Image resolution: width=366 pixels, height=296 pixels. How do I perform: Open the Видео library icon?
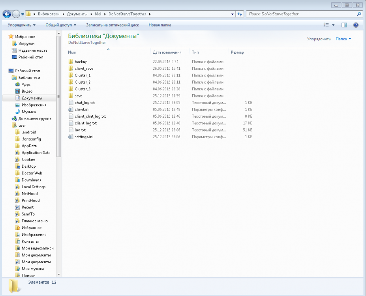17,91
